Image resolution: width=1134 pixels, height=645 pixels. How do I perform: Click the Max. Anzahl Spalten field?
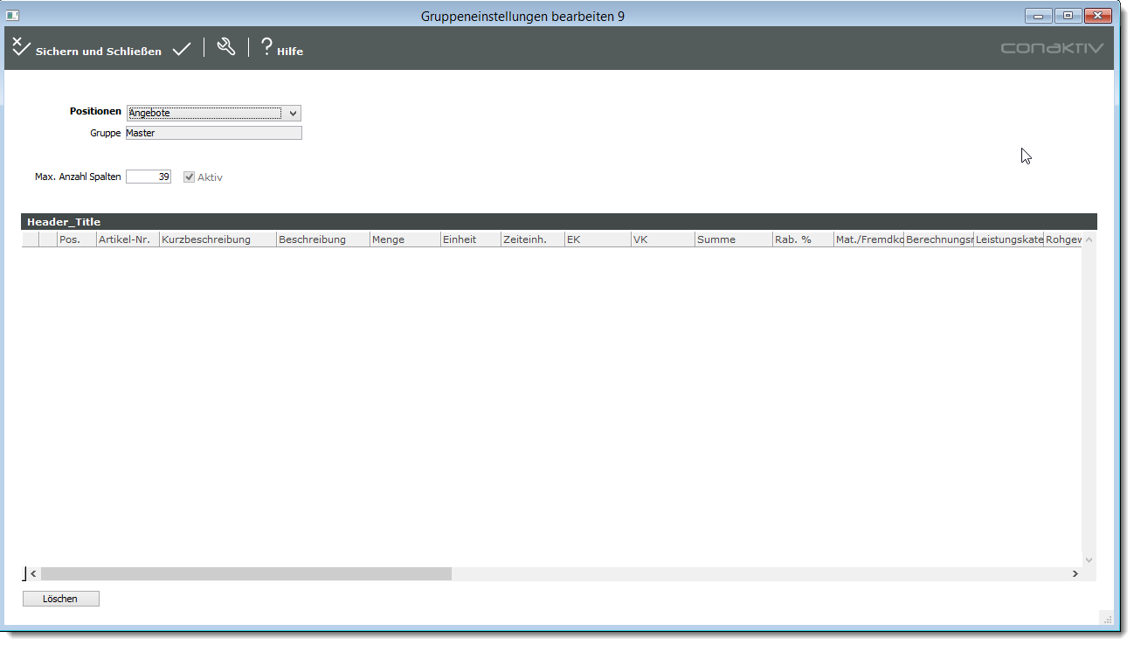pyautogui.click(x=149, y=177)
